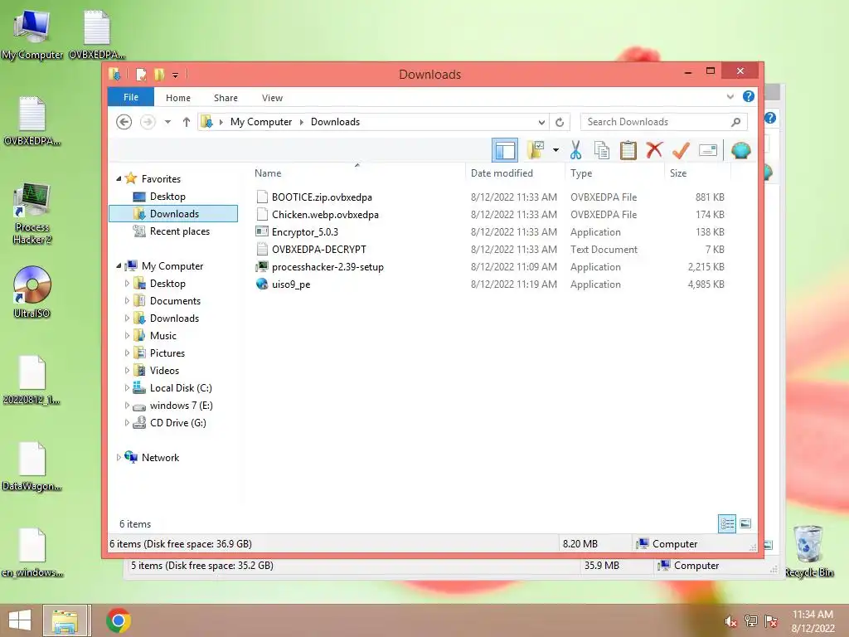Collapse the My Computer tree node

coord(119,265)
